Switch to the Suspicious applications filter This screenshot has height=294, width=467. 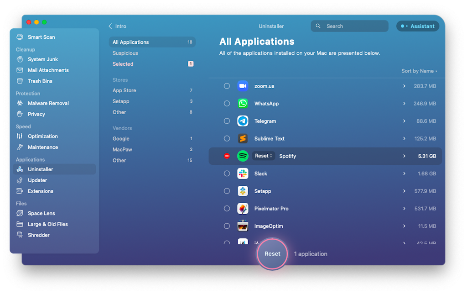(125, 53)
